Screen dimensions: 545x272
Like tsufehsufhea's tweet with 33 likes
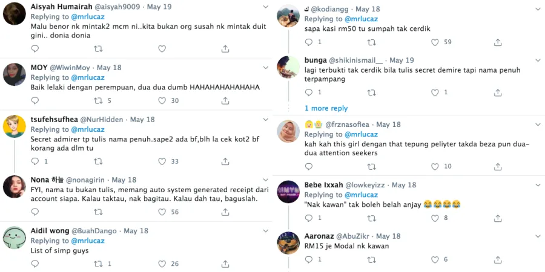(x=162, y=161)
